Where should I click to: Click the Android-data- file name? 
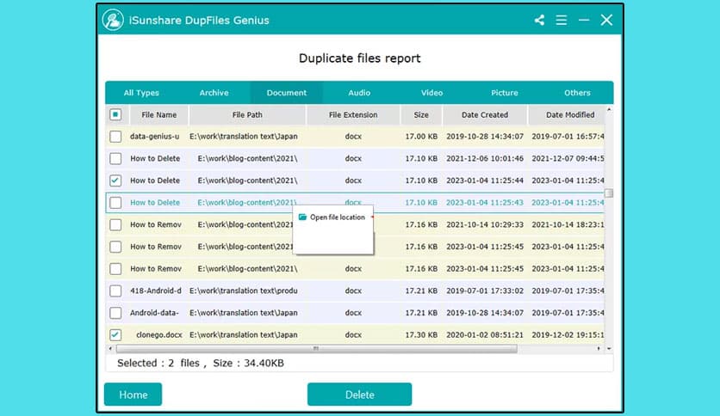pos(154,313)
